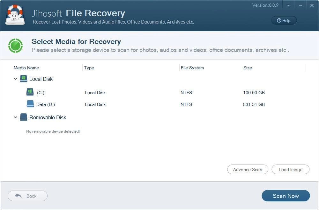Click the Version:8.0.9 label
This screenshot has width=319, height=210.
tap(265, 5)
